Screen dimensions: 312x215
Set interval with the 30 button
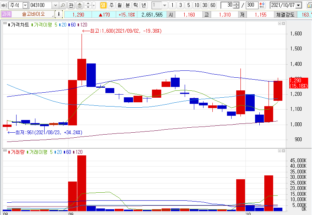(x=205, y=5)
